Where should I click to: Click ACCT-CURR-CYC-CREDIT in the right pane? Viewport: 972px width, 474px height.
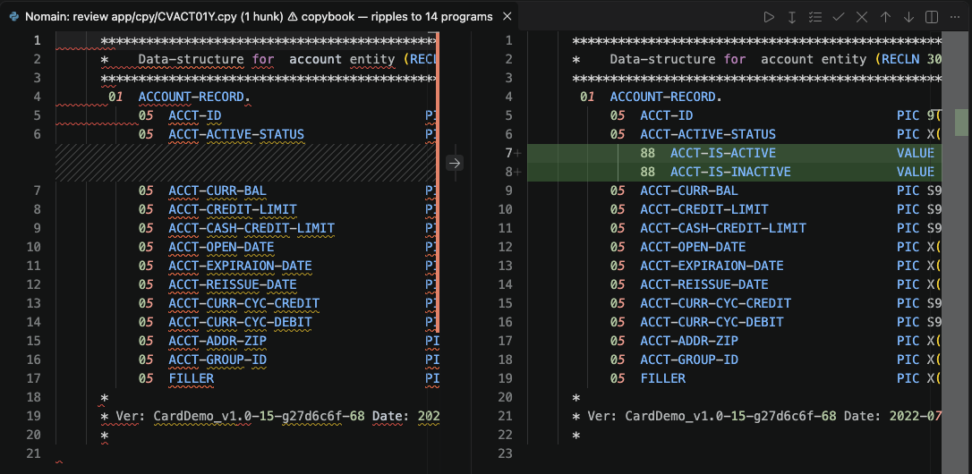pos(716,303)
